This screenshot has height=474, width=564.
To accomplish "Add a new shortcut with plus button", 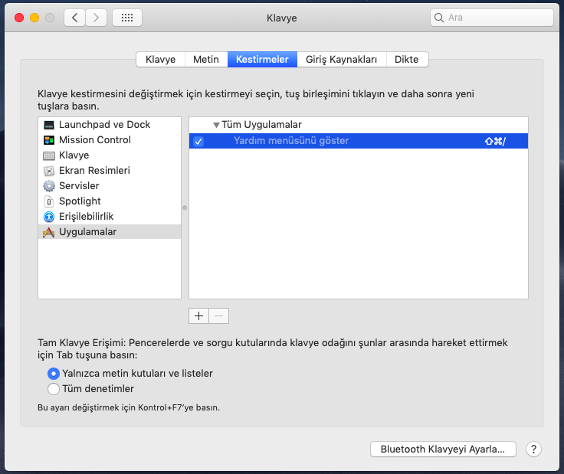I will 198,315.
